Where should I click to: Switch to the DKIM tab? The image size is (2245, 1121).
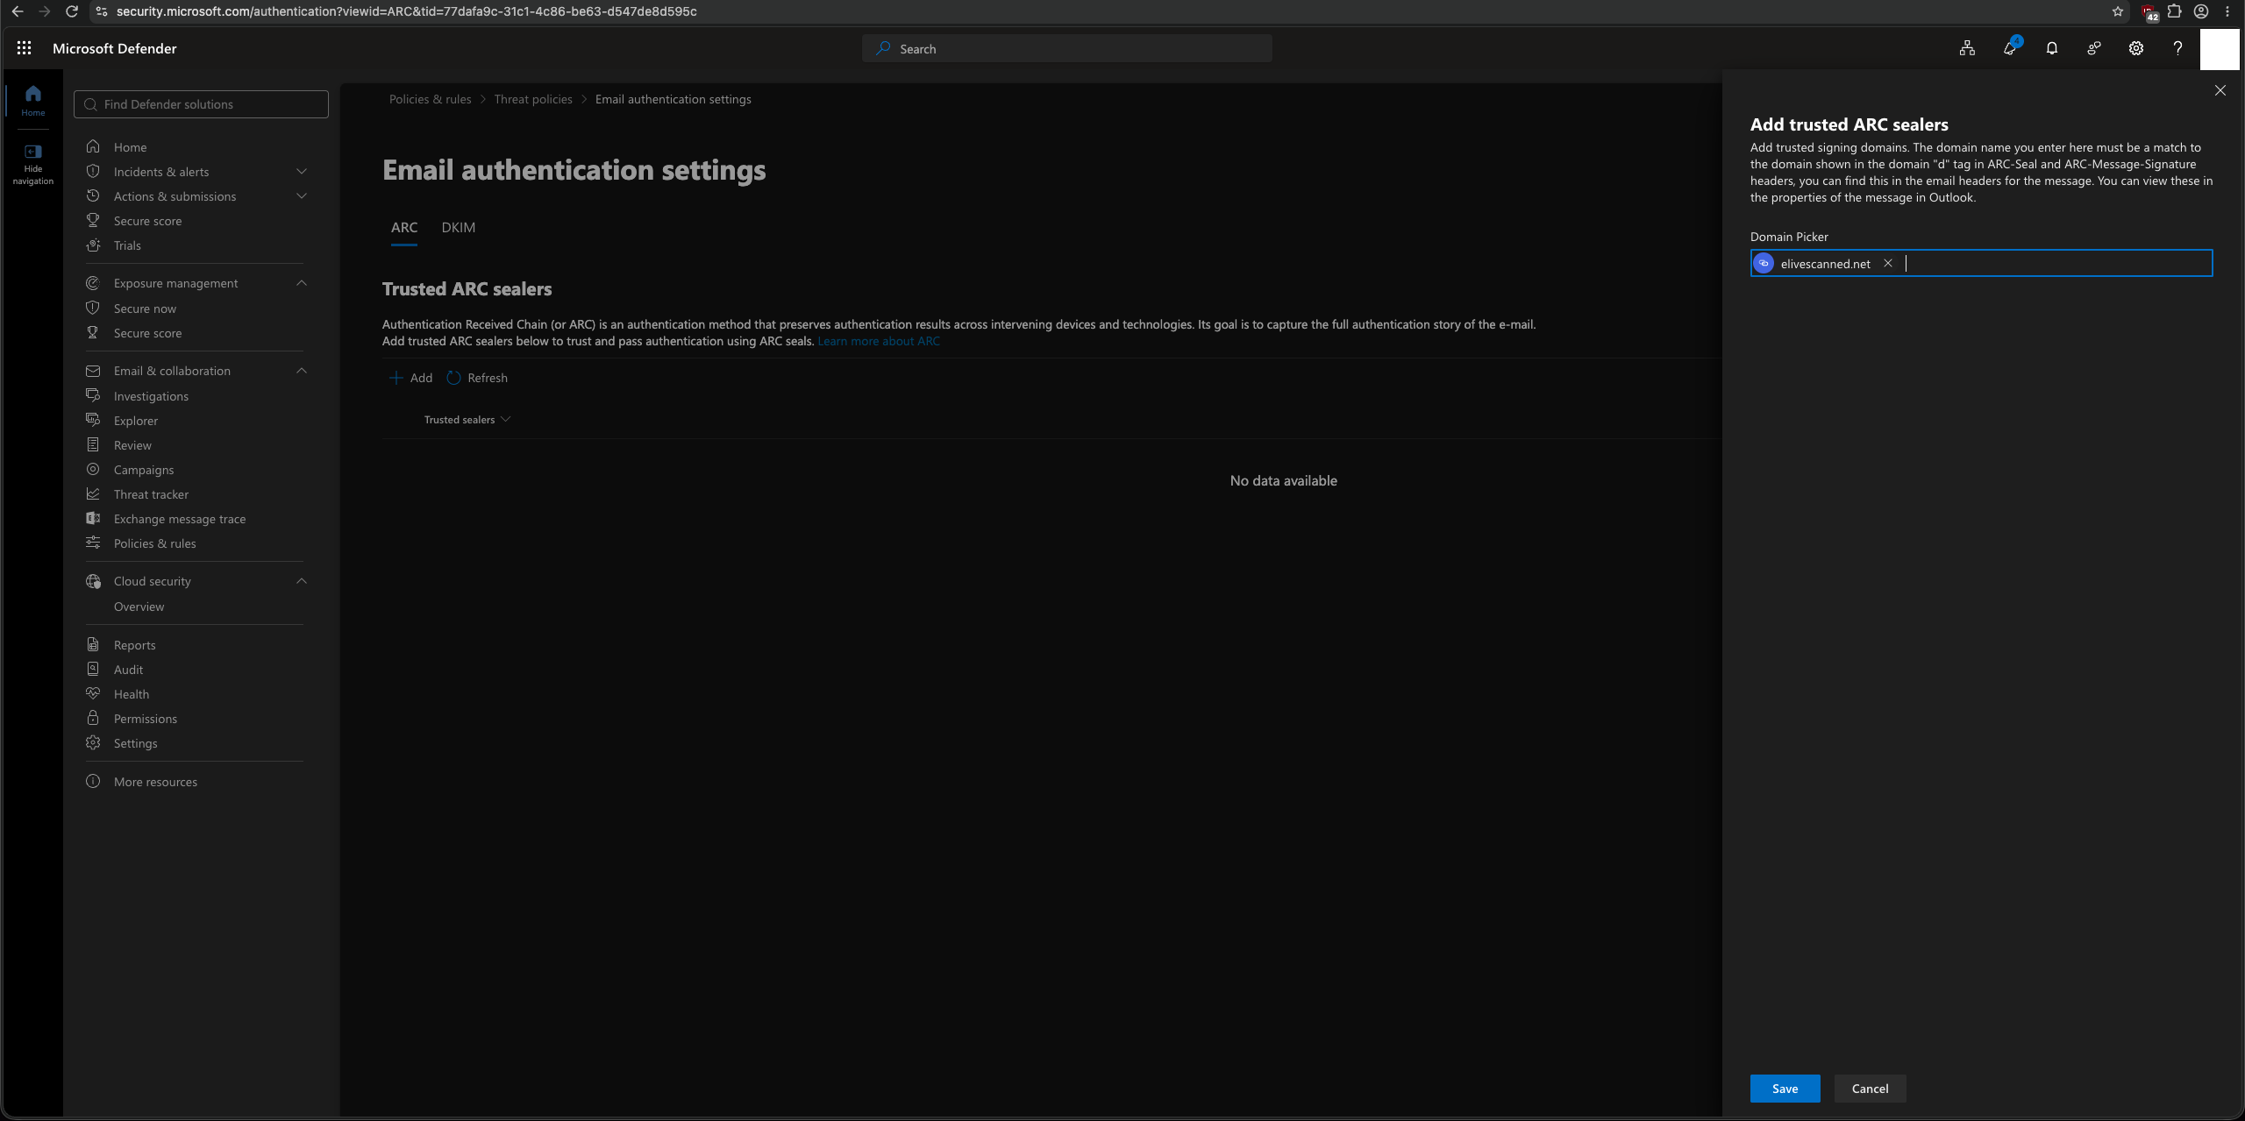click(x=458, y=228)
